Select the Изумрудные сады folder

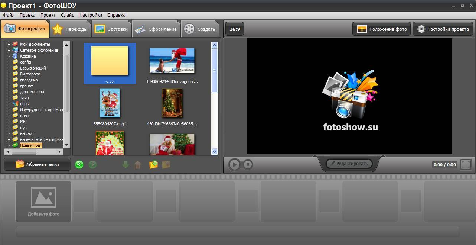(41, 110)
